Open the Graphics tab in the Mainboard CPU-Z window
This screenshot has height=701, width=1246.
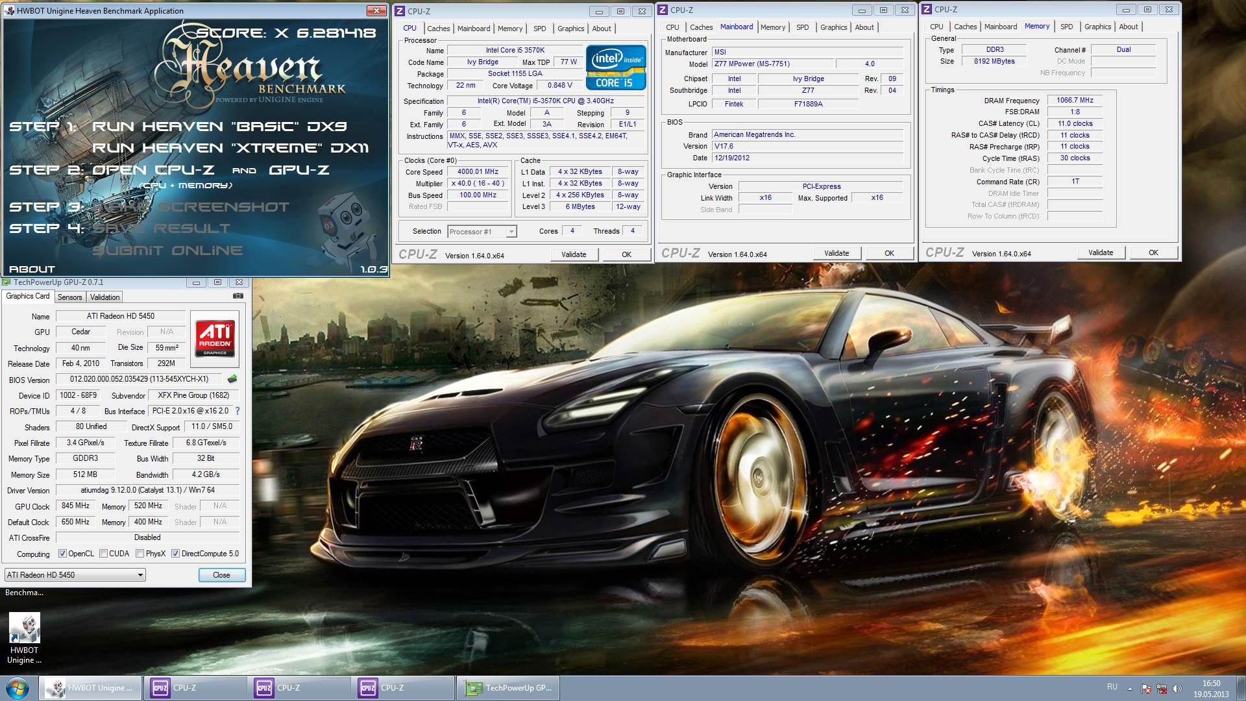(834, 27)
